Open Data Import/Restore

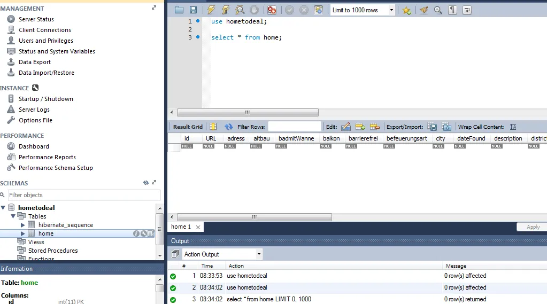[x=47, y=73]
